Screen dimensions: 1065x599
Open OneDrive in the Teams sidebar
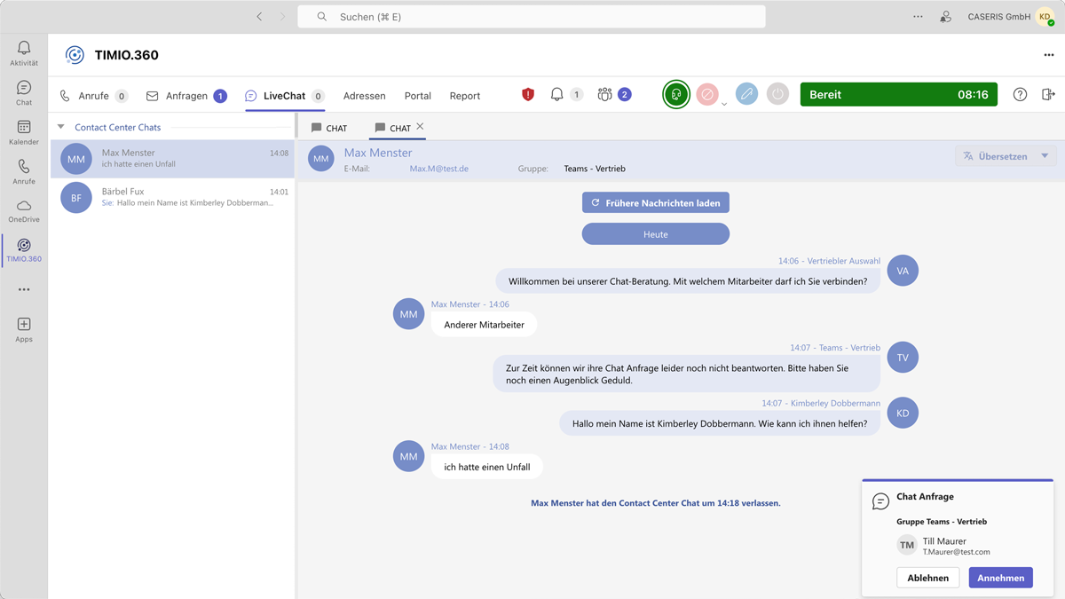point(24,210)
